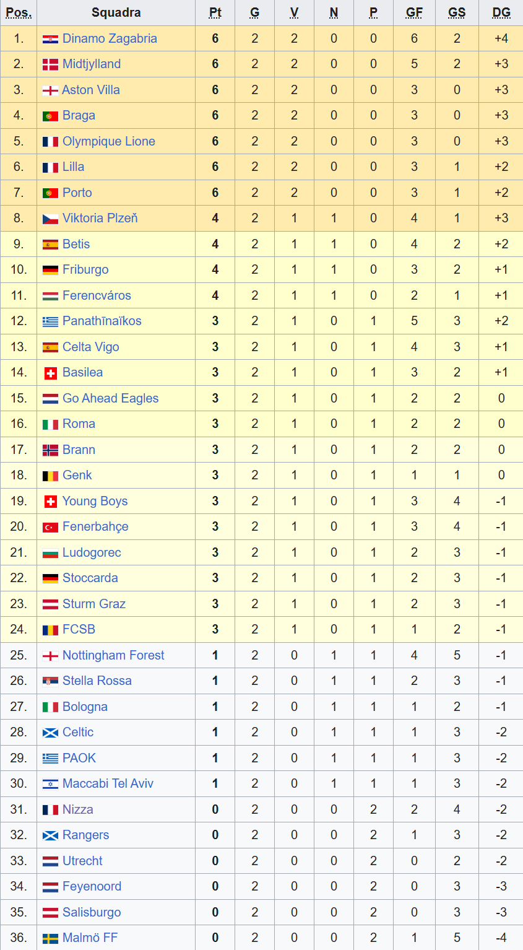The image size is (523, 950).
Task: Go to the Panathīnaïkos team link
Action: [102, 321]
